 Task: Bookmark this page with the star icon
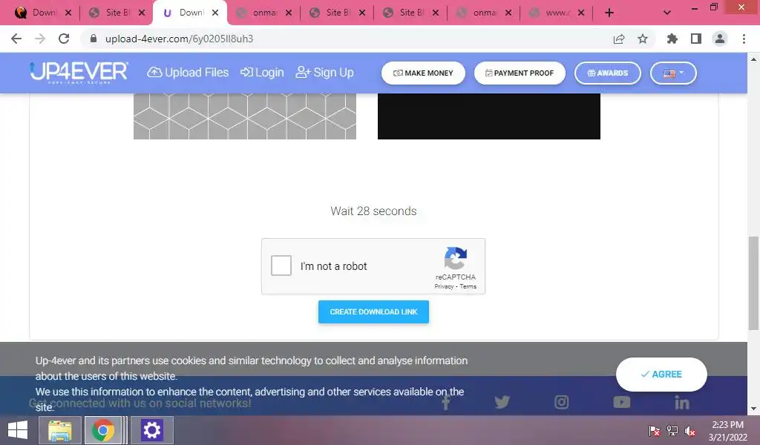tap(643, 39)
